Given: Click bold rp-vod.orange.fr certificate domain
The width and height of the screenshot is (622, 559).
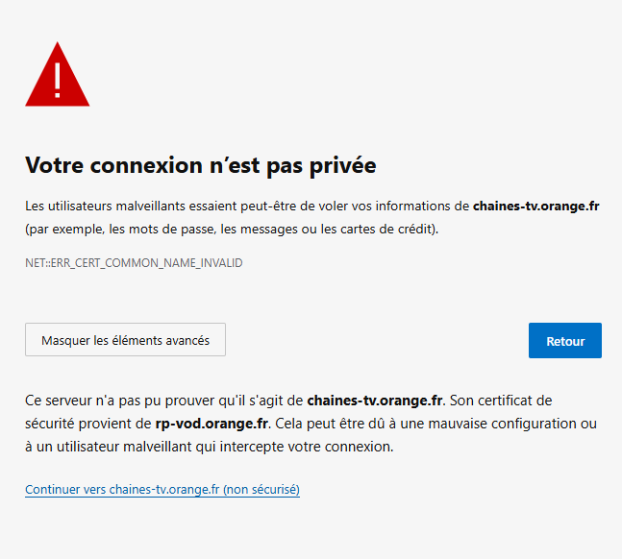Looking at the screenshot, I should [211, 424].
